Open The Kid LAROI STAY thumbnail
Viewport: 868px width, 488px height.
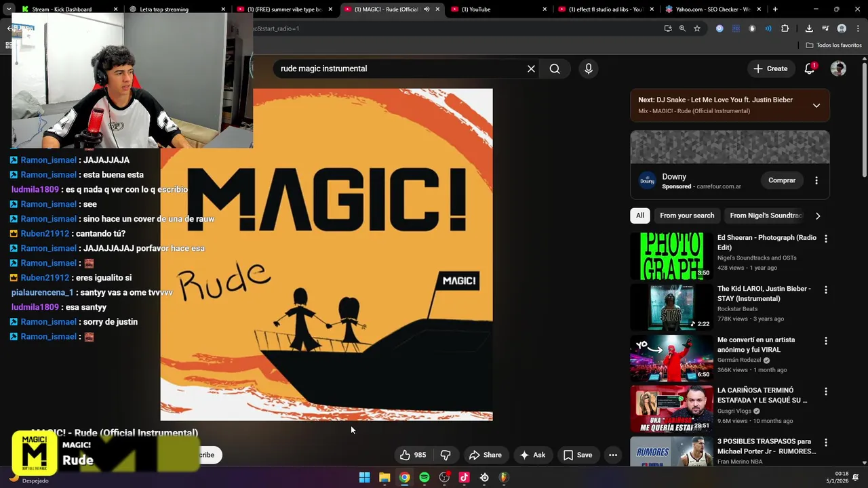point(671,307)
